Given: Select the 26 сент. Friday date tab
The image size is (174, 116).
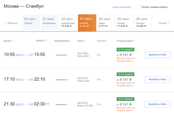Looking at the screenshot, I should point(143,22).
